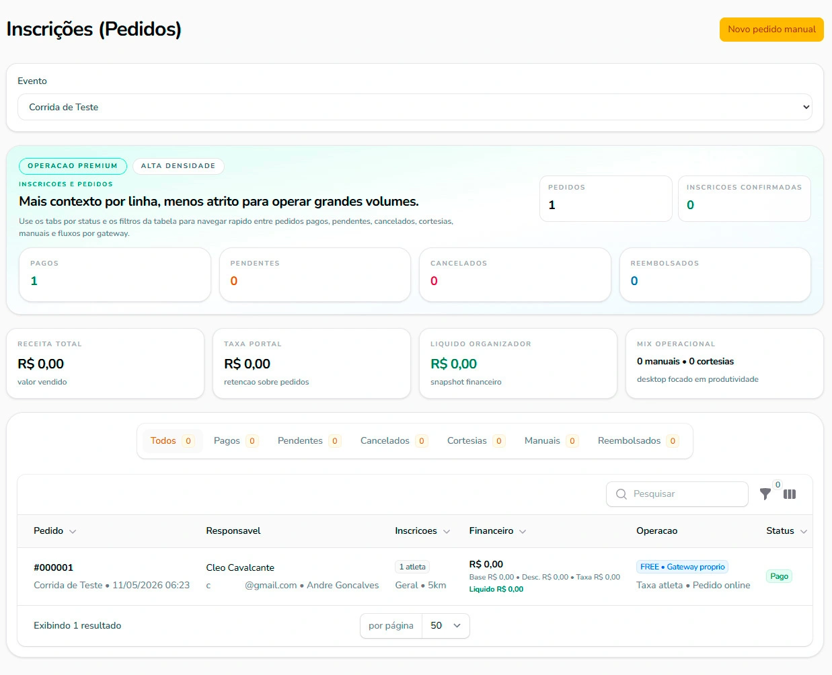Sort by the Inscricoes column header
The image size is (832, 675).
pos(422,531)
